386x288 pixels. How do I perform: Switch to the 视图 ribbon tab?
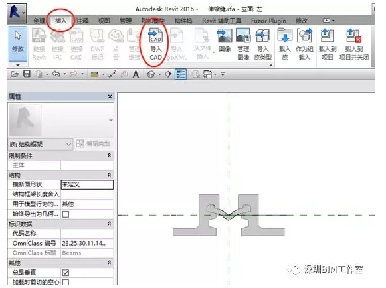tap(104, 21)
